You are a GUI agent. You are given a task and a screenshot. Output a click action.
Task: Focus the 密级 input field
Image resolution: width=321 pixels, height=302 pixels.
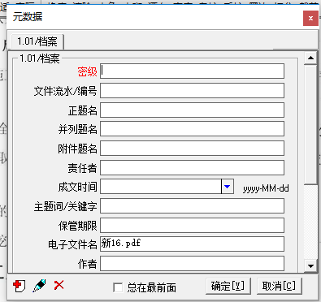click(192, 71)
